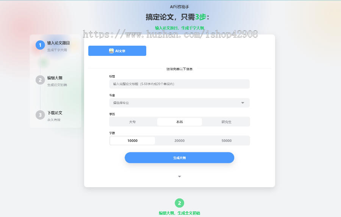The width and height of the screenshot is (341, 217).
Task: Choose 大专 education level
Action: 133,122
